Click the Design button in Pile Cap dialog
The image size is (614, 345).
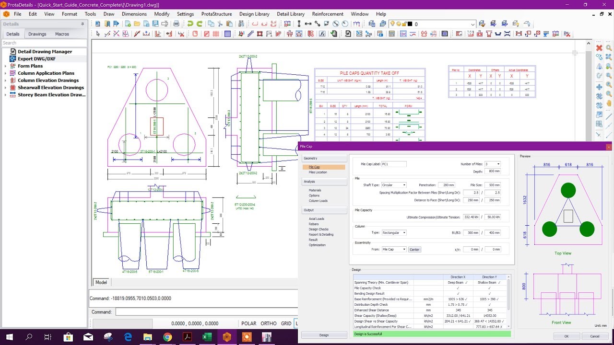324,335
